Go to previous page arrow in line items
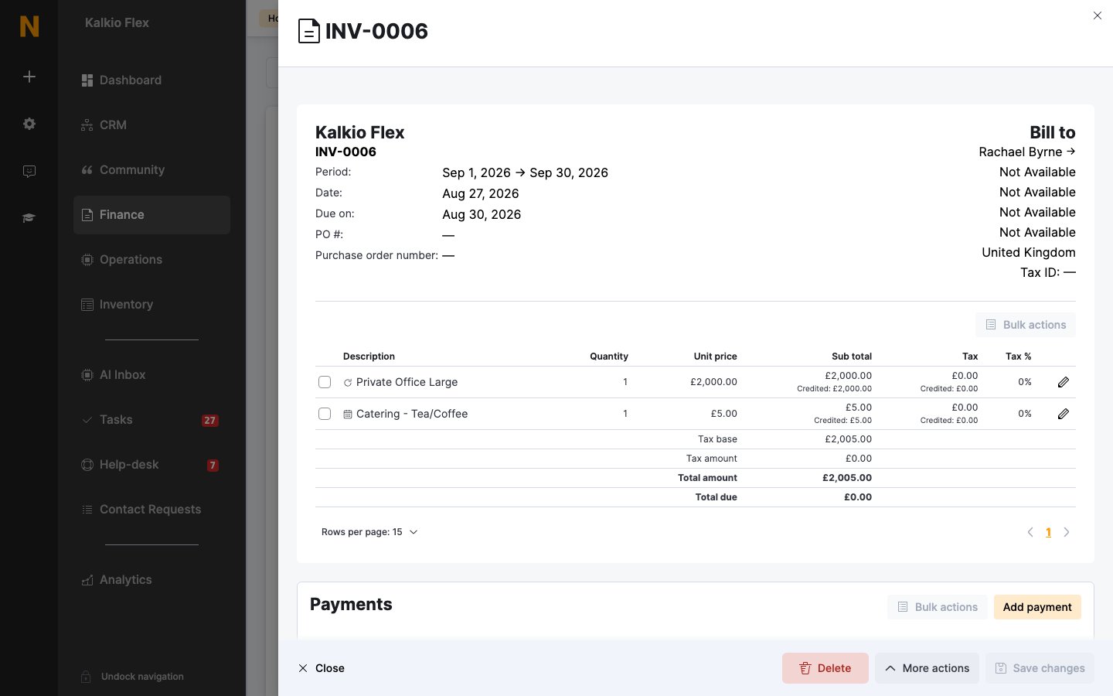Screen dimensions: 1113x696 point(1030,532)
